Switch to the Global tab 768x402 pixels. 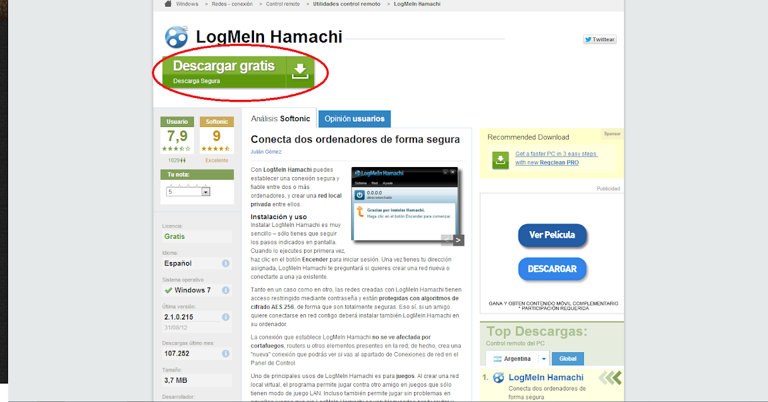(568, 359)
